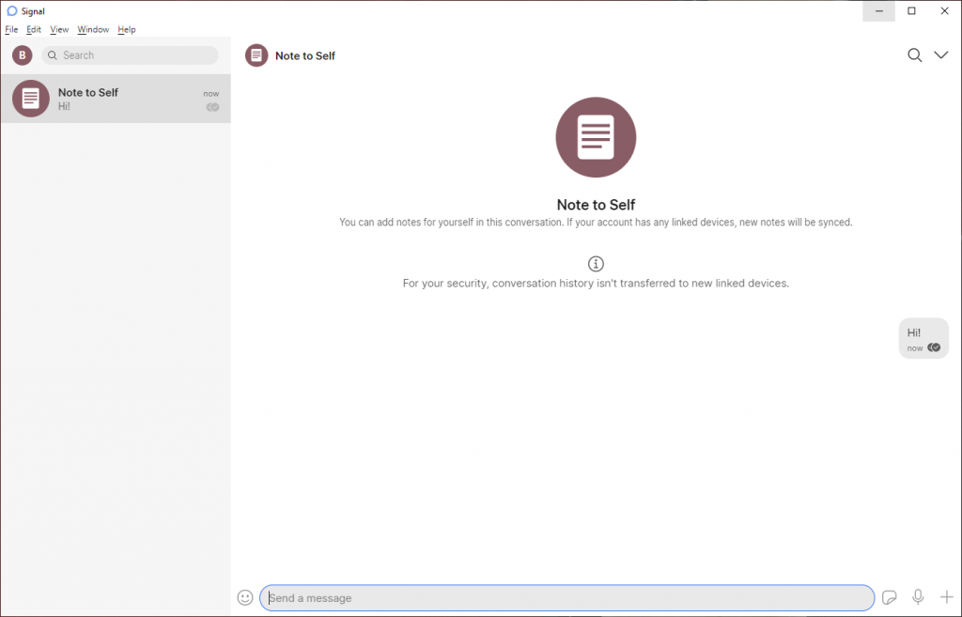Image resolution: width=962 pixels, height=617 pixels.
Task: Click the Send a message input box
Action: [566, 597]
